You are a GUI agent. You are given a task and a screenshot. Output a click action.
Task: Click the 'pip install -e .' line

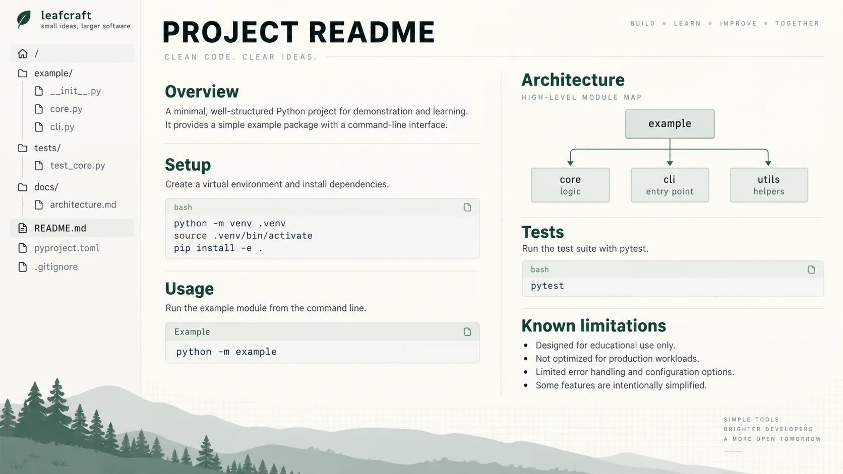(x=218, y=248)
